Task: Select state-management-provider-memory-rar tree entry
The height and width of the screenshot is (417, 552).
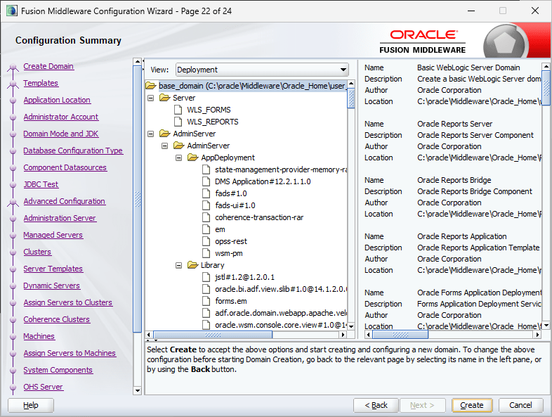Action: pyautogui.click(x=281, y=169)
